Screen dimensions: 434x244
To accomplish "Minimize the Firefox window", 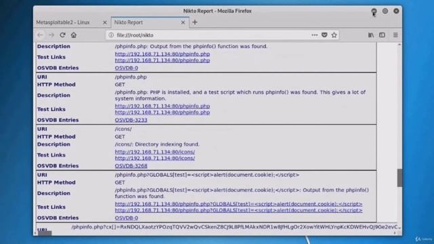I will [374, 11].
